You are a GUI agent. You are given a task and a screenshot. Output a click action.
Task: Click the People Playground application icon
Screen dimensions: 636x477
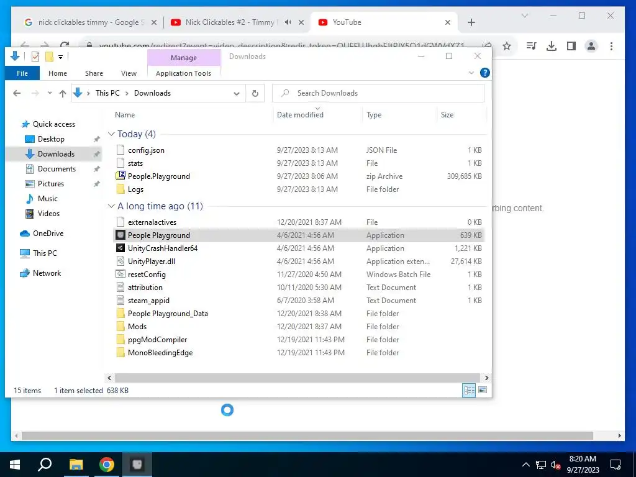pos(120,235)
